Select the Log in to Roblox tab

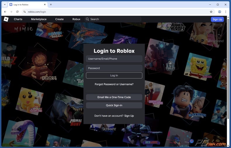[28, 5]
